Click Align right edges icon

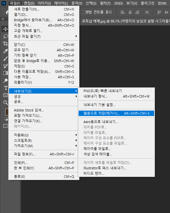pos(137,12)
